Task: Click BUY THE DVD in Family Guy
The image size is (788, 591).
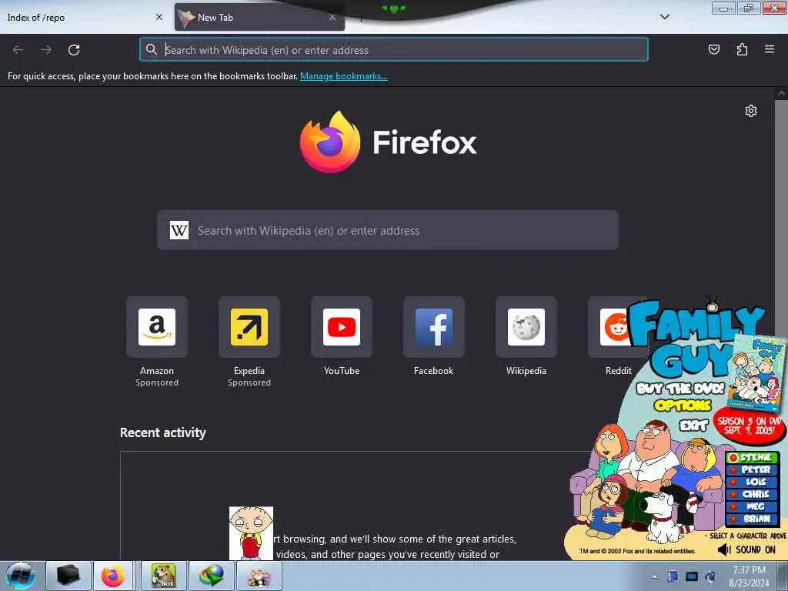Action: point(680,388)
